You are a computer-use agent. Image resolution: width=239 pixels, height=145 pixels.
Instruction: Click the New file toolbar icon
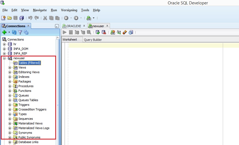click(3, 18)
